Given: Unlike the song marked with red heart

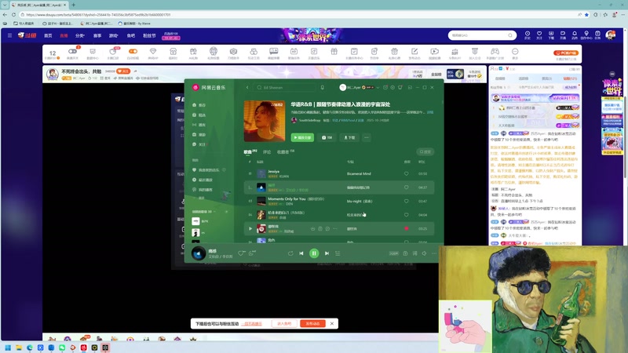Looking at the screenshot, I should click(x=406, y=228).
